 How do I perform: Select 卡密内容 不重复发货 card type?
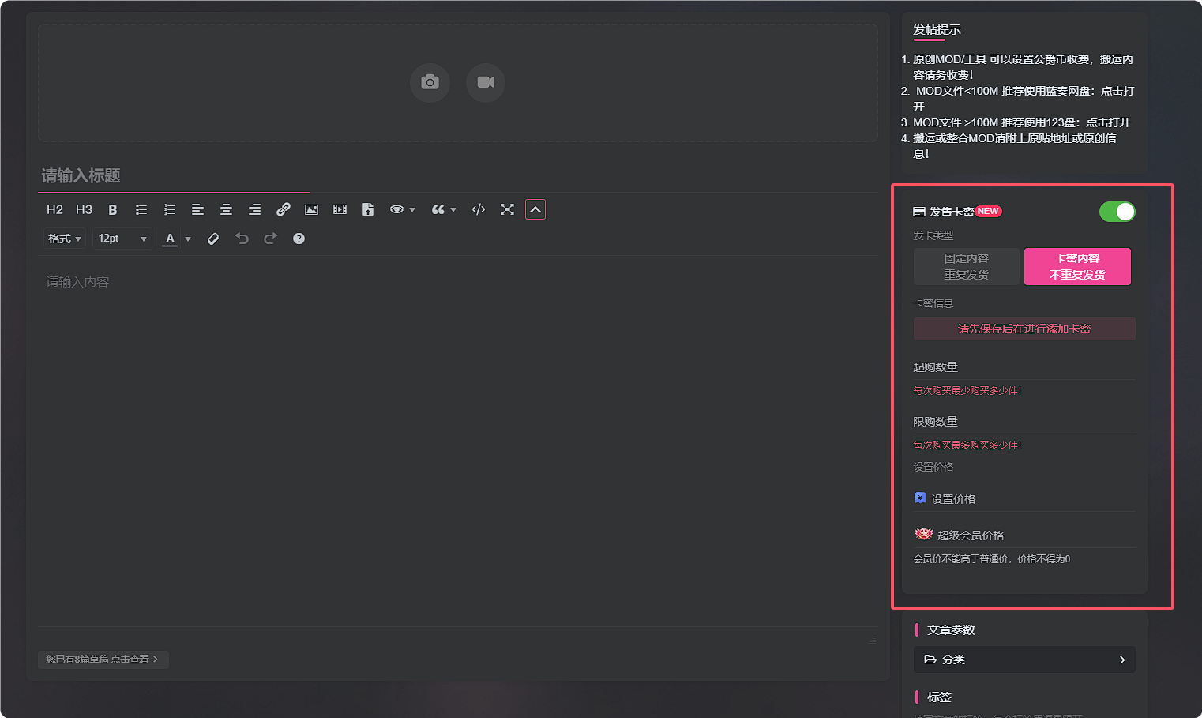[1077, 266]
